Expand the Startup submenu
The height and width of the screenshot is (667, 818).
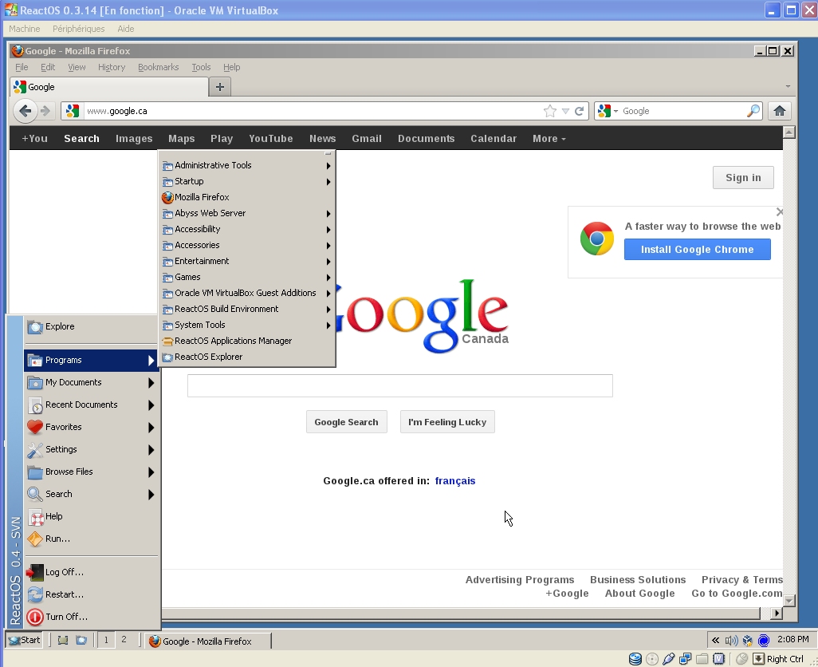pos(247,181)
